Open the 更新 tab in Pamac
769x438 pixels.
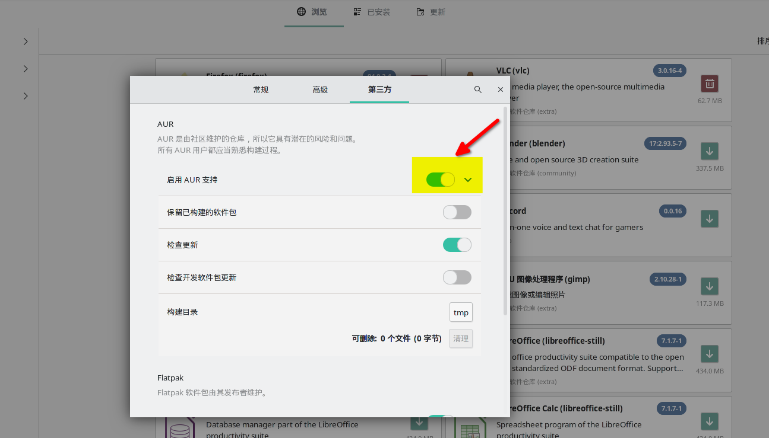(x=431, y=12)
